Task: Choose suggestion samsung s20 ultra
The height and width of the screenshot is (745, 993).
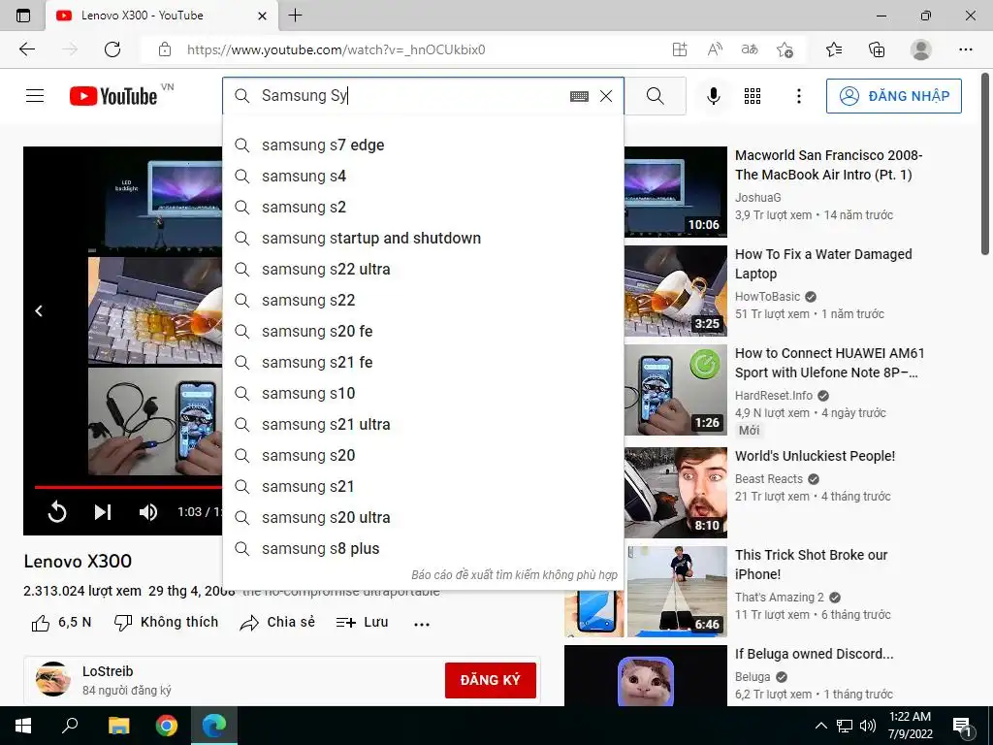Action: (x=423, y=518)
